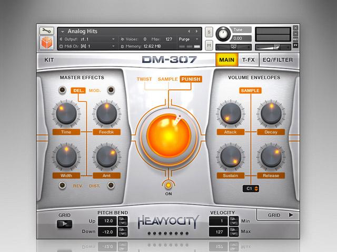The width and height of the screenshot is (337, 252).
Task: Click the SAMPLE button in Volume Envelopes
Action: [250, 91]
